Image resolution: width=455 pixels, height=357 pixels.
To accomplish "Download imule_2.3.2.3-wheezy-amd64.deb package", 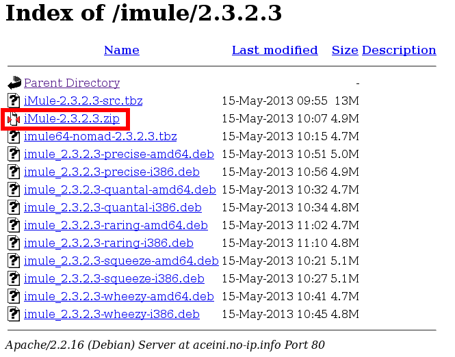I will pyautogui.click(x=119, y=297).
